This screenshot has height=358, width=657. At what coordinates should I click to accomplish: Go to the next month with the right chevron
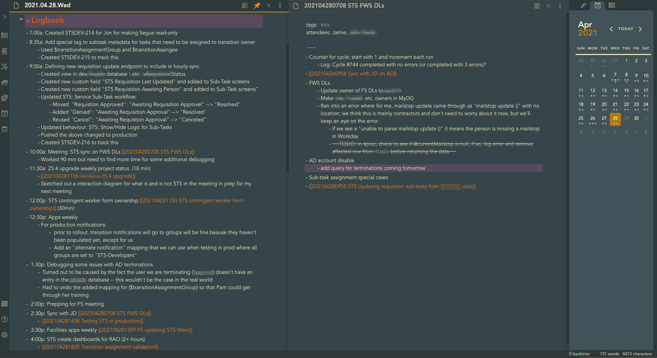(x=641, y=29)
